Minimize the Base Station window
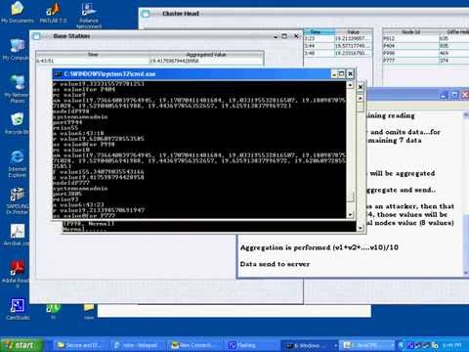The width and height of the screenshot is (469, 352). [276, 36]
